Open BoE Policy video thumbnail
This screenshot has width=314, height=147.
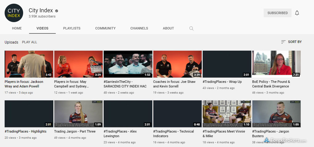(x=276, y=64)
